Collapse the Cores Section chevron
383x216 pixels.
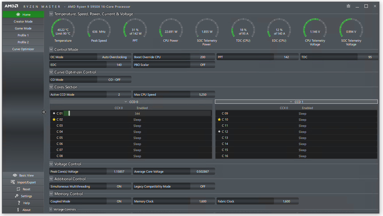pyautogui.click(x=51, y=87)
